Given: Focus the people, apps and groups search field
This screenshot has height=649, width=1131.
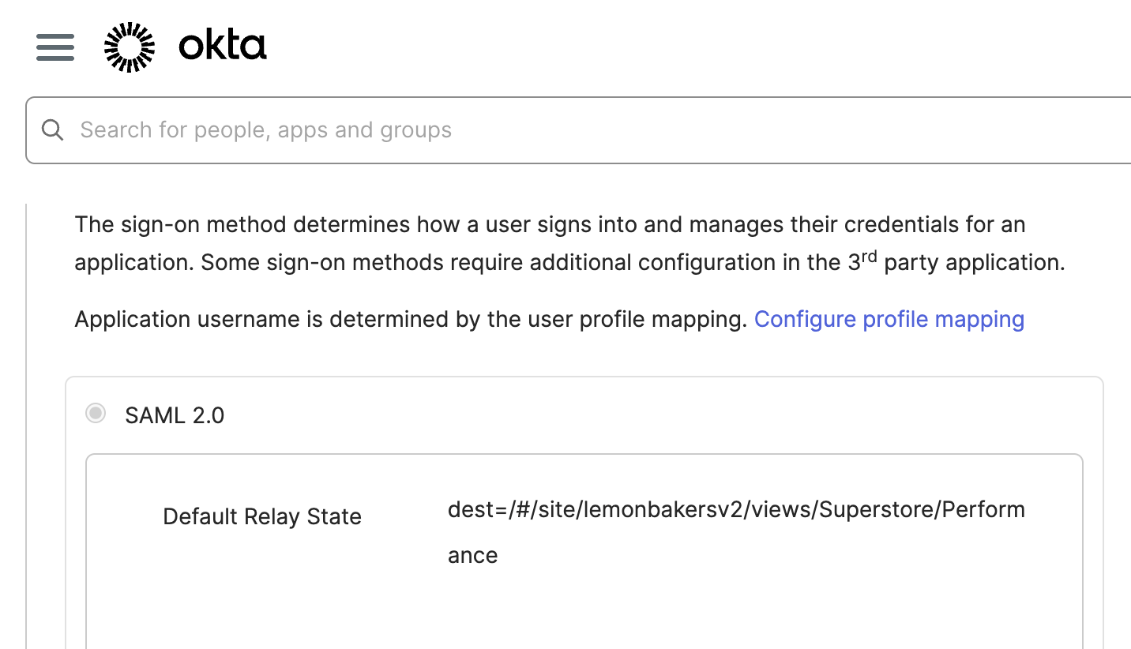Looking at the screenshot, I should [553, 130].
